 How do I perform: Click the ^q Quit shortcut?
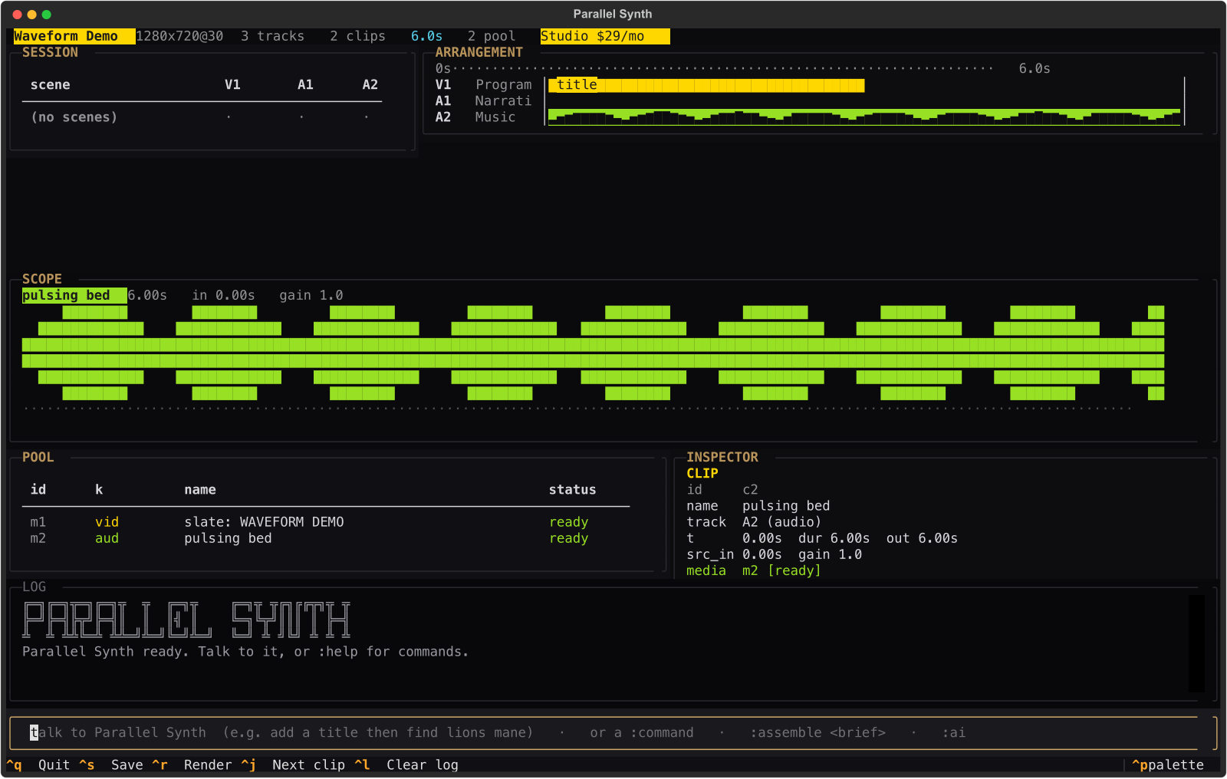[x=38, y=765]
